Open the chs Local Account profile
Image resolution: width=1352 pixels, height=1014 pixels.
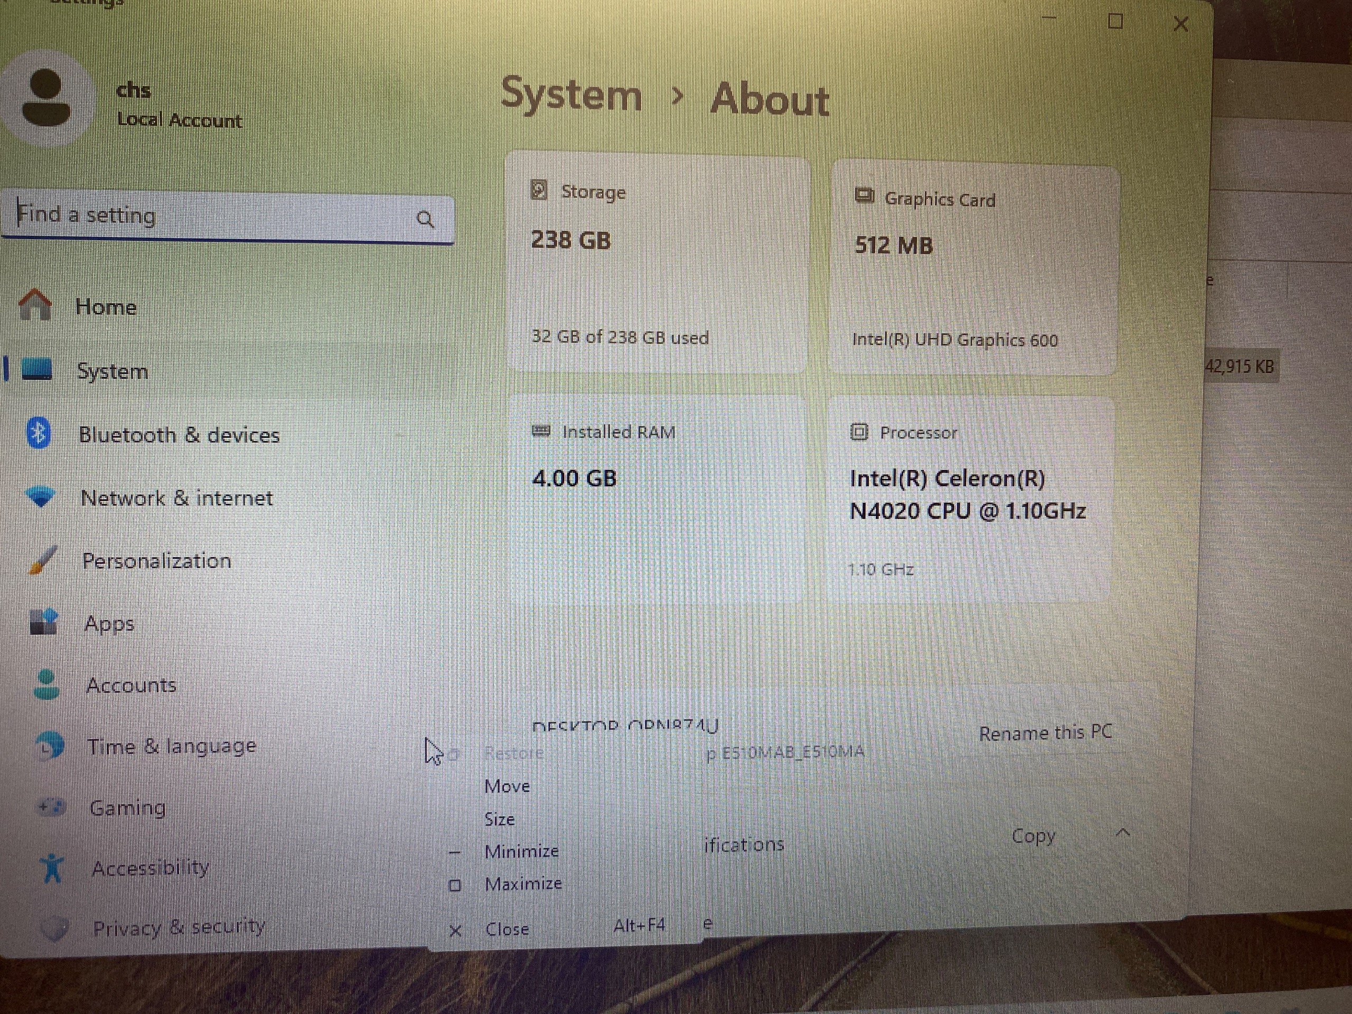click(122, 102)
